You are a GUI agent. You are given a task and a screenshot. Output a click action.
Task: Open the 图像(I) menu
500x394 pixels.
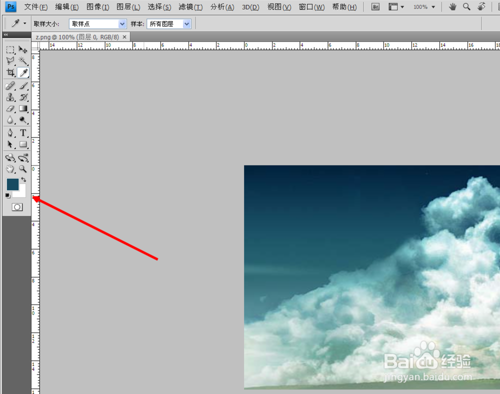click(97, 6)
